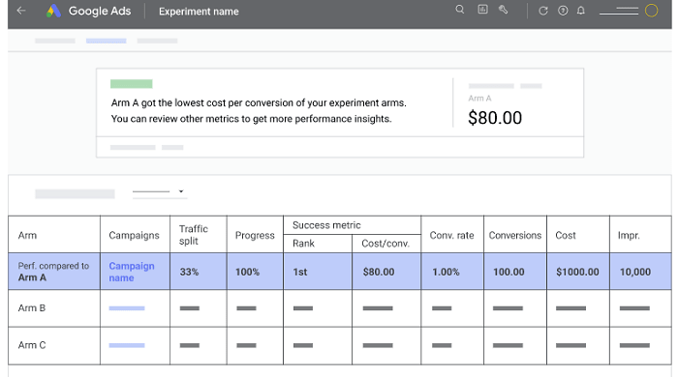This screenshot has height=377, width=678.
Task: Open the help question mark icon
Action: pos(563,11)
